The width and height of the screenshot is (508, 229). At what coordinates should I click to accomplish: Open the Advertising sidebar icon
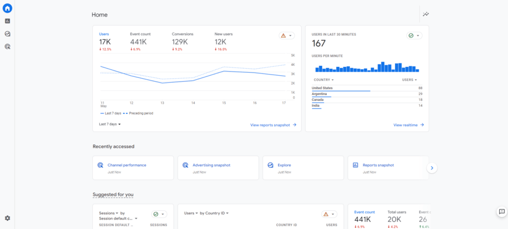click(8, 46)
